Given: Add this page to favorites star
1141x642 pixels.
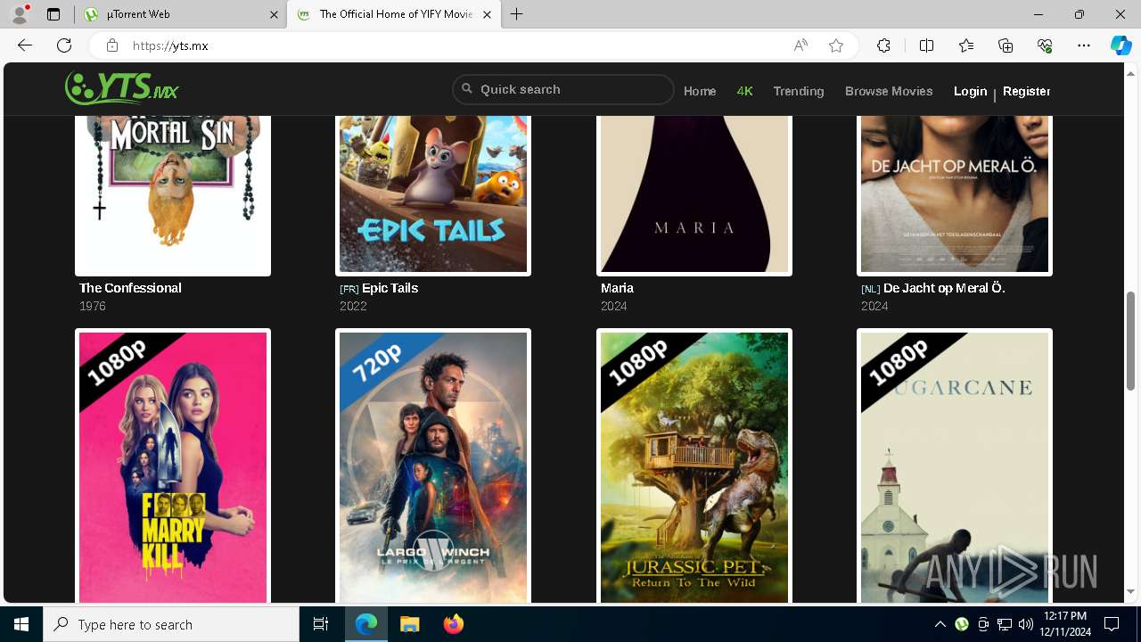Looking at the screenshot, I should click(836, 45).
